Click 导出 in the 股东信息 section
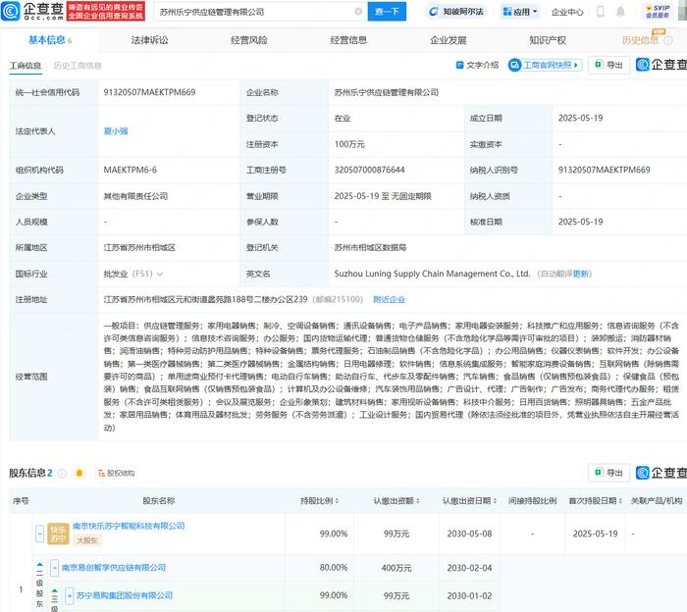 click(x=608, y=473)
